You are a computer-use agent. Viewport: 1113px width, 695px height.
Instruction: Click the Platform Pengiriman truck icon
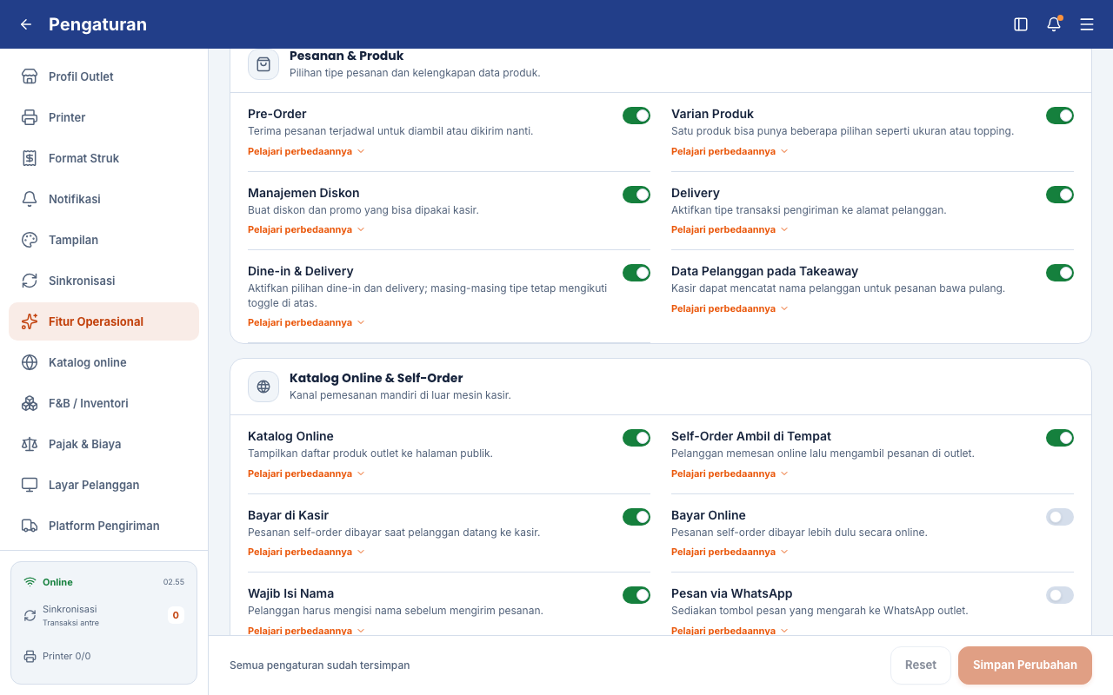coord(30,526)
